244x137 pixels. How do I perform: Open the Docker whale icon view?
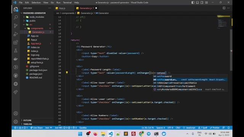click(x=16, y=59)
